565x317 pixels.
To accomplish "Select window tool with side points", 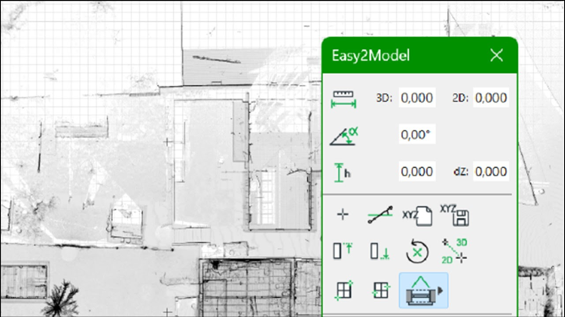I will (380, 290).
